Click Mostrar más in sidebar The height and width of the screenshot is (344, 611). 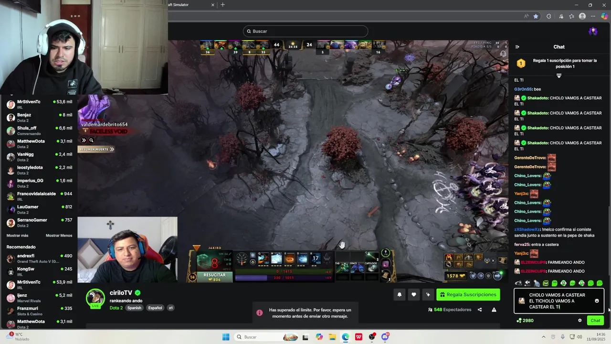17,236
